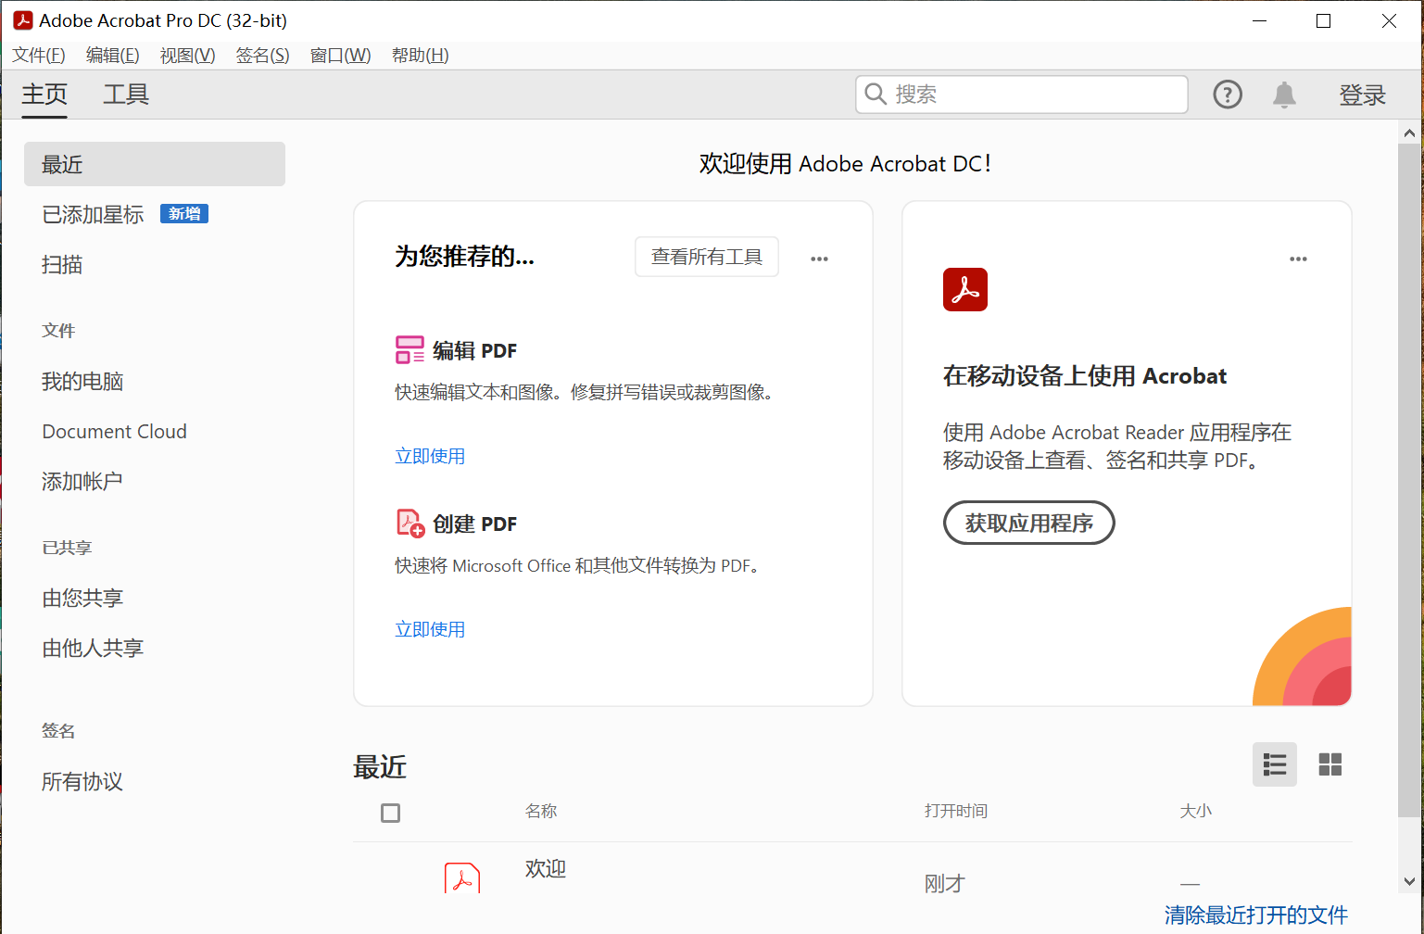Open the 创建 PDF tool icon
This screenshot has height=934, width=1424.
[x=410, y=523]
